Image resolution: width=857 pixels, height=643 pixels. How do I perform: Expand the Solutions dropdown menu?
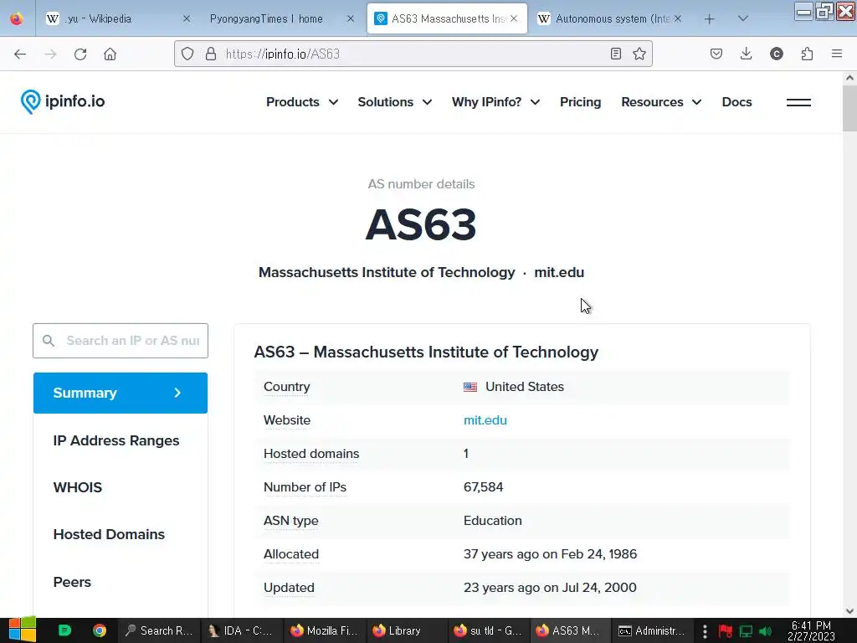(x=395, y=102)
